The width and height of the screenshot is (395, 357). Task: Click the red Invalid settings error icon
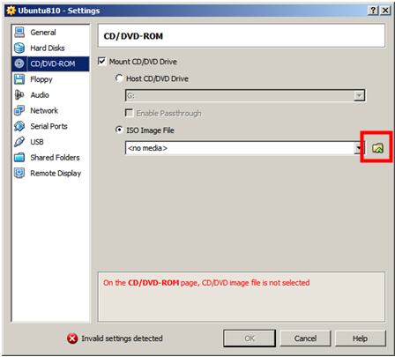click(x=72, y=338)
